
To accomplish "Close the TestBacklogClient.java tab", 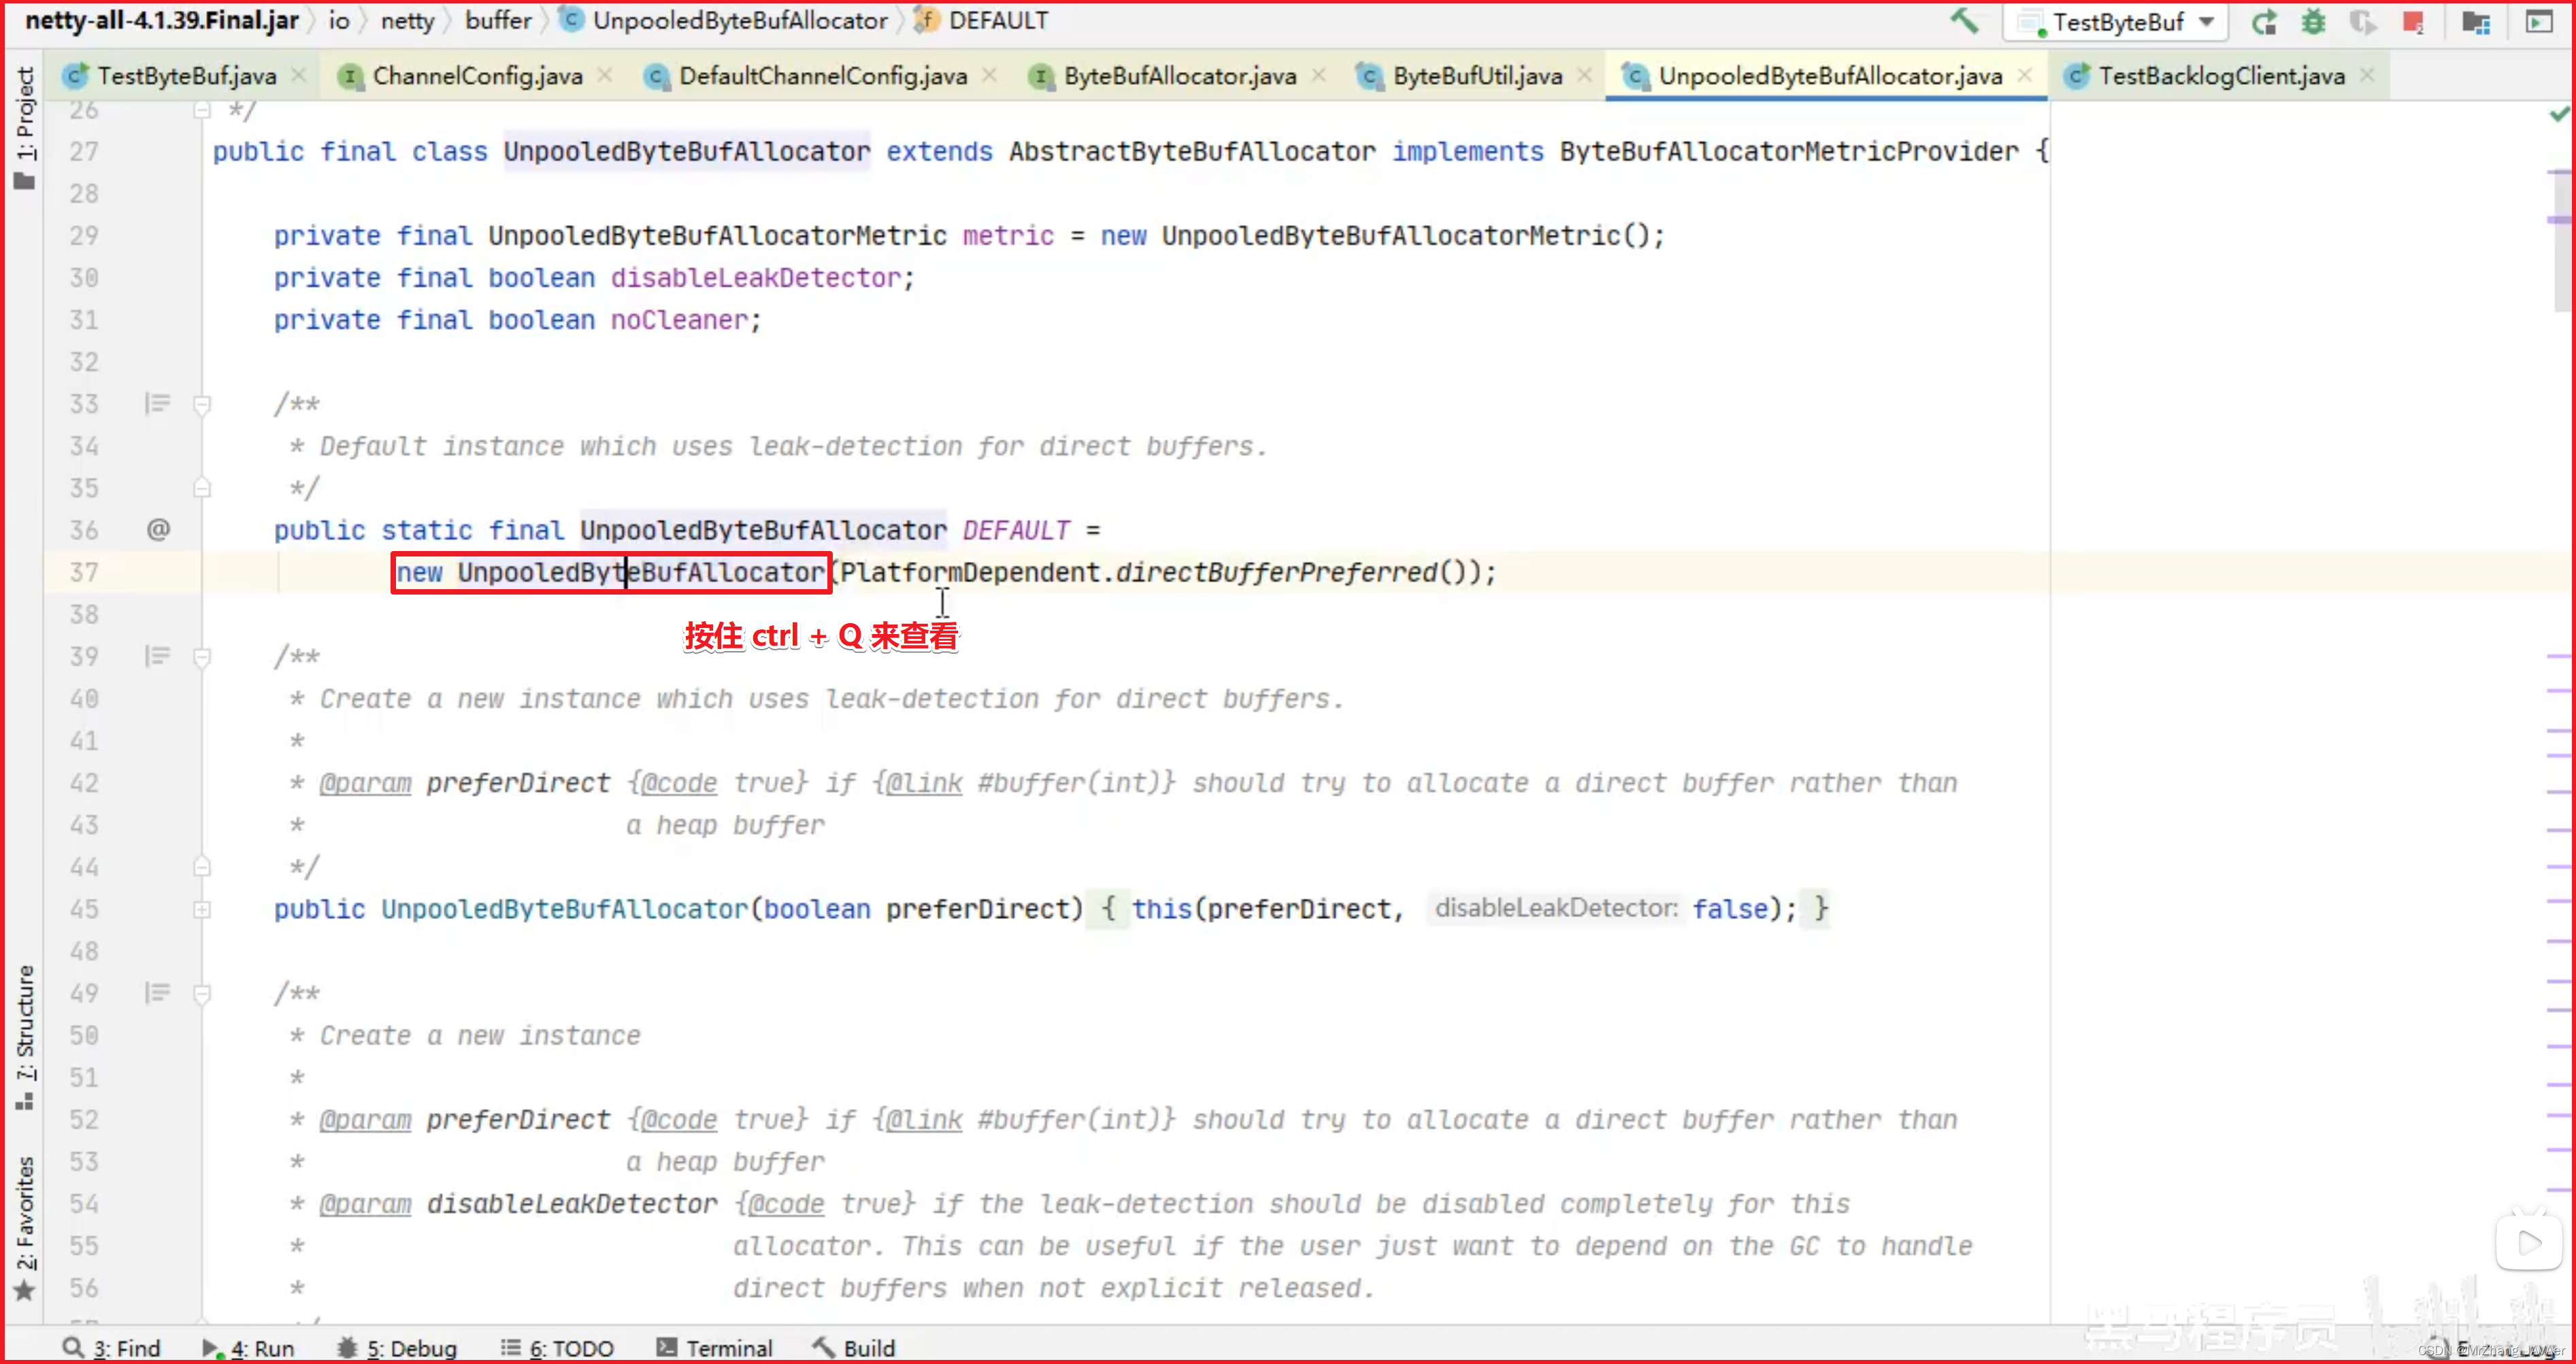I will point(2367,75).
